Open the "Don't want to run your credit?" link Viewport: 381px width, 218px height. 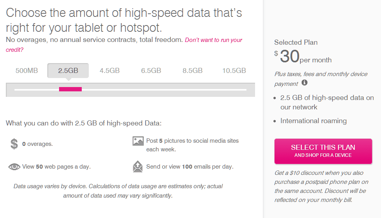coord(213,40)
